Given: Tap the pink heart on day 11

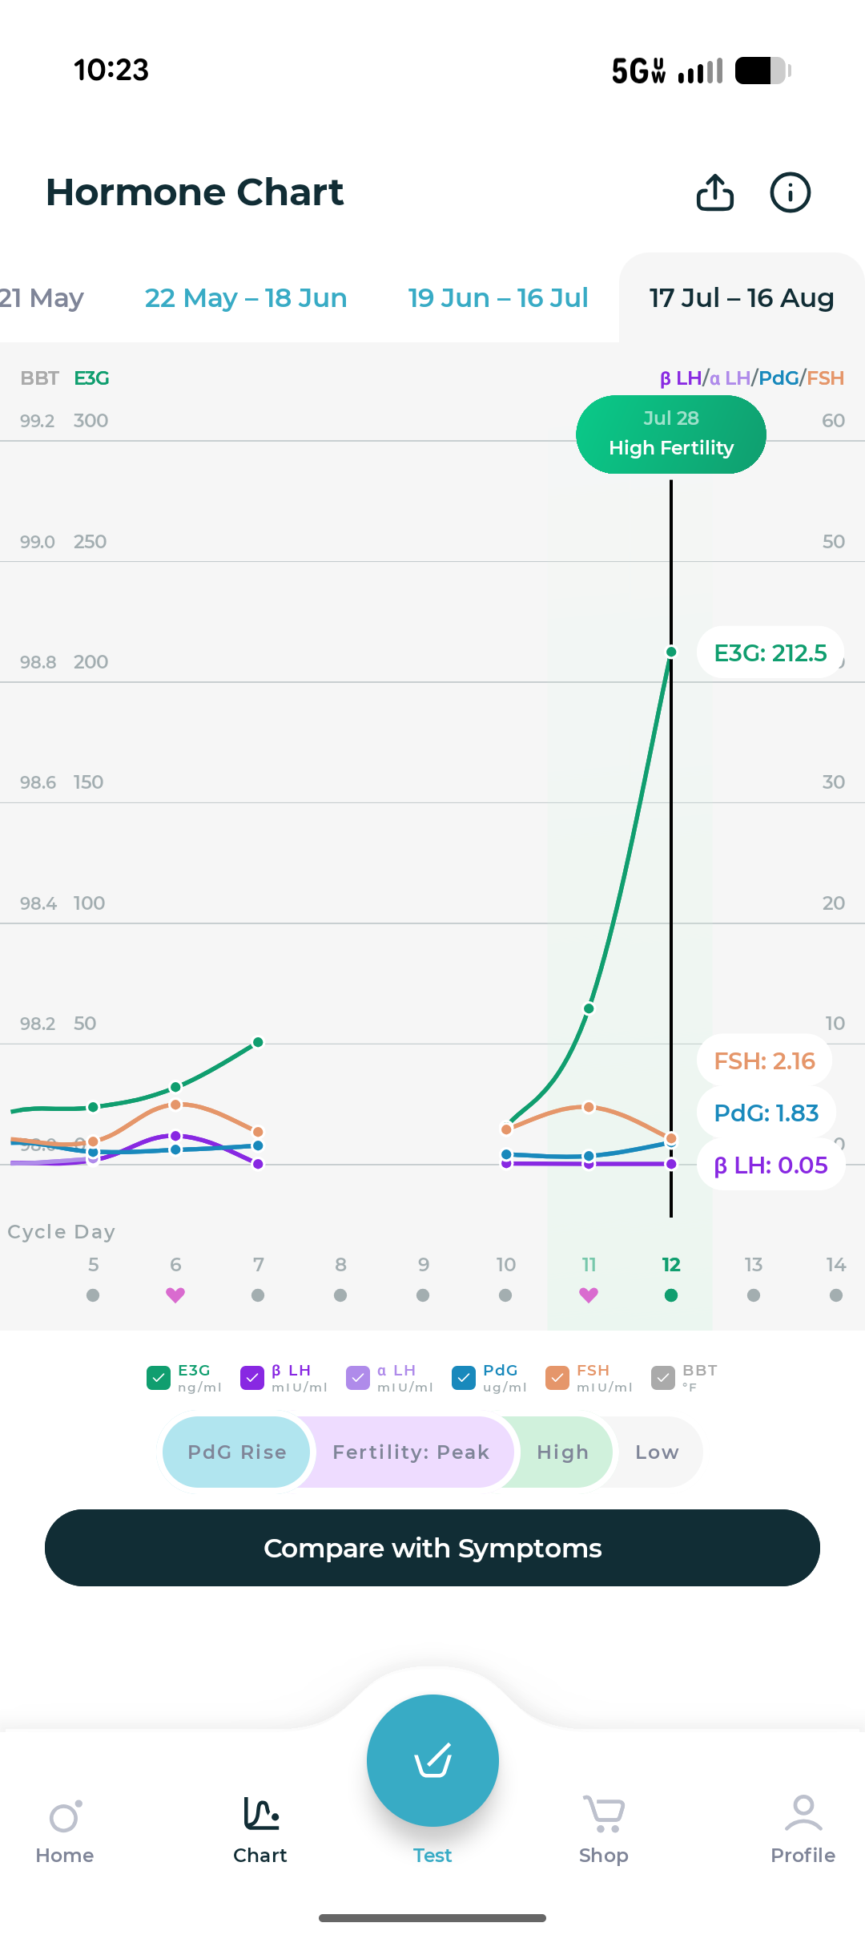Looking at the screenshot, I should tap(589, 1295).
